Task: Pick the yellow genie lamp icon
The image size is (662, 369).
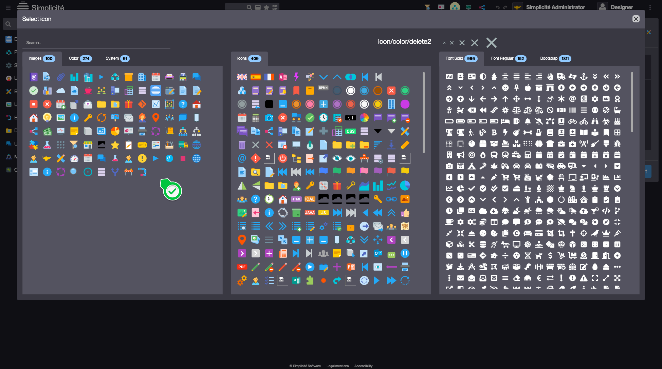Action: tap(47, 158)
